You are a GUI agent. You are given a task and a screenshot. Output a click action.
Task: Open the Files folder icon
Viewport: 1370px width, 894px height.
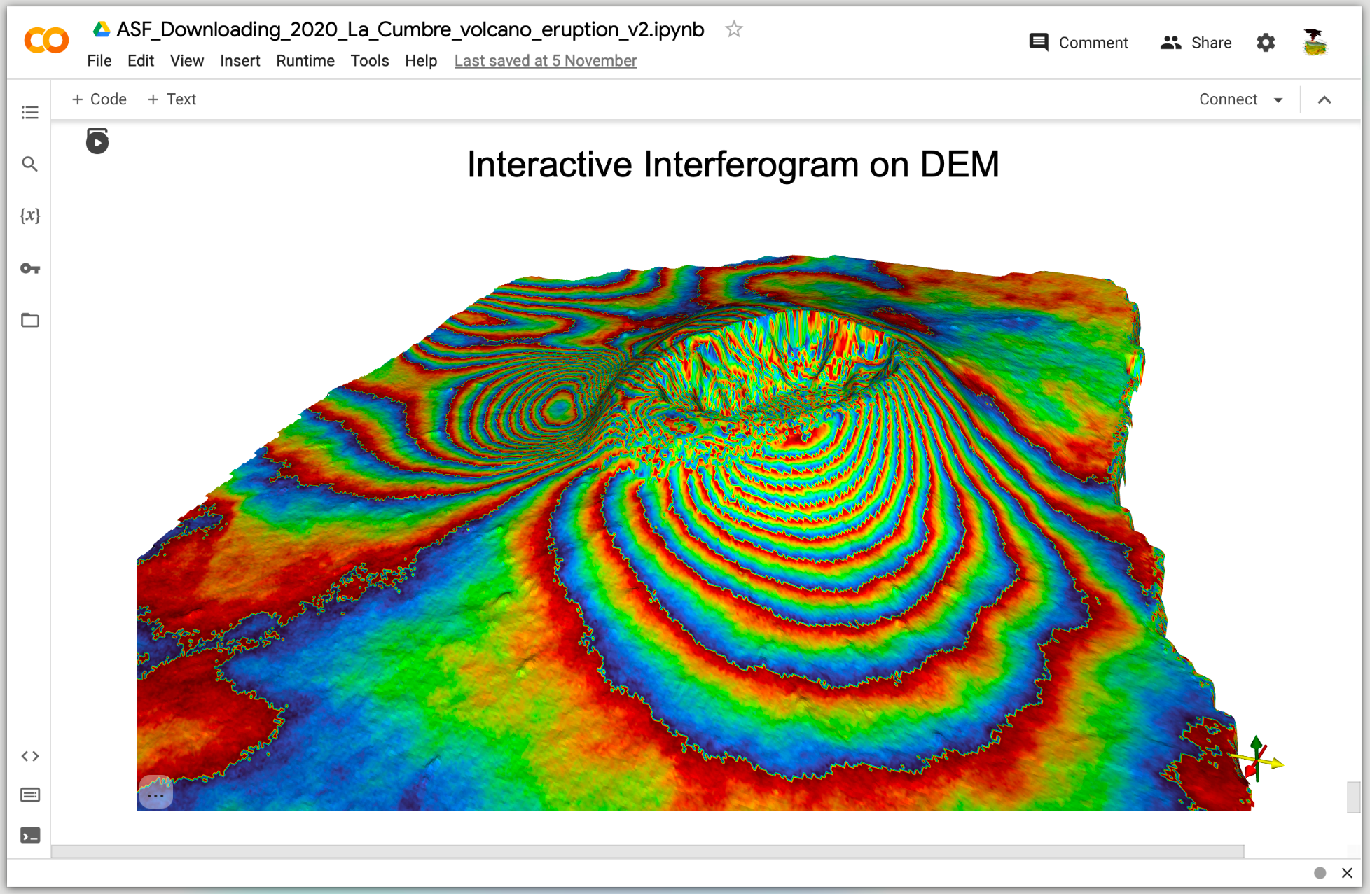click(29, 320)
